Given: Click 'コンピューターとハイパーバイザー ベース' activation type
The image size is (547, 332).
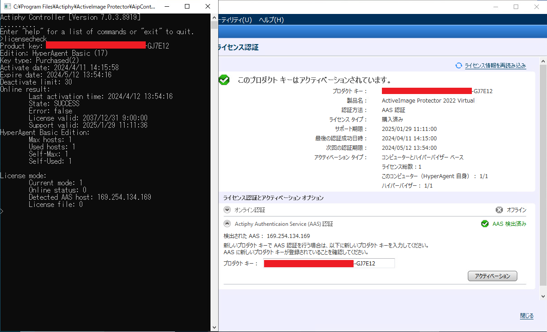Looking at the screenshot, I should (x=422, y=157).
